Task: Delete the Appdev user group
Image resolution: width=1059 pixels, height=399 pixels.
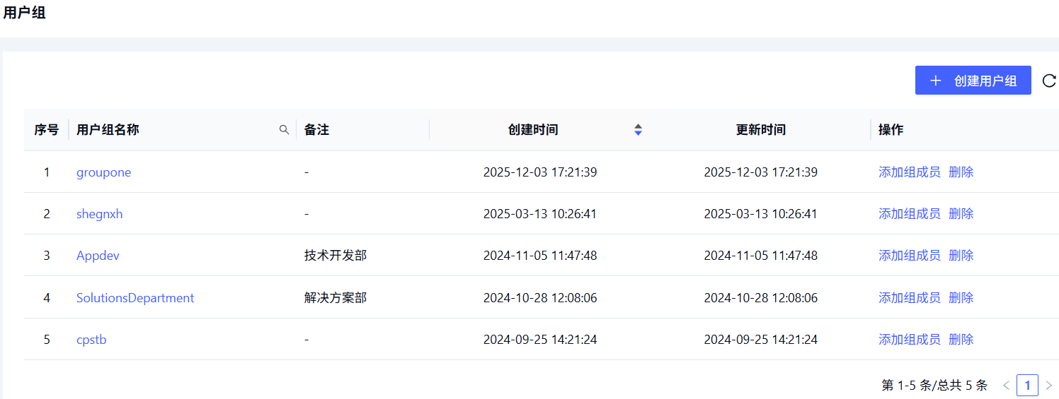Action: (961, 256)
